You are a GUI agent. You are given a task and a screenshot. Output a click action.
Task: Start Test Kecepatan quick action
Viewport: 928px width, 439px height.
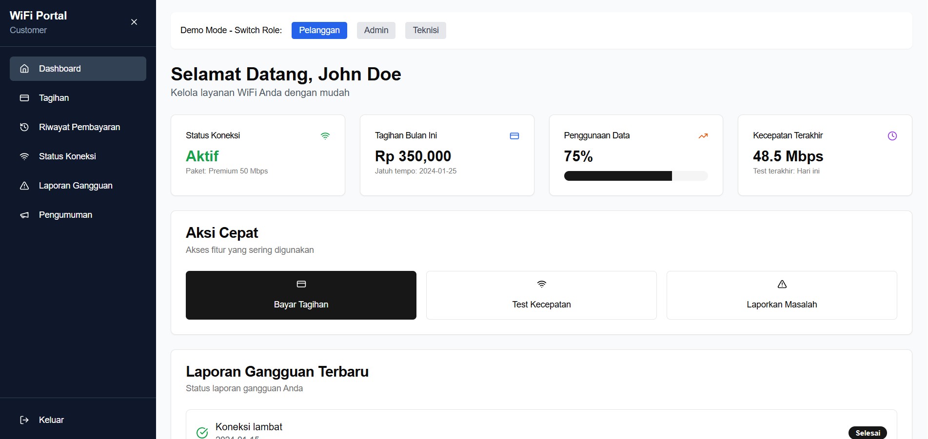pyautogui.click(x=541, y=295)
